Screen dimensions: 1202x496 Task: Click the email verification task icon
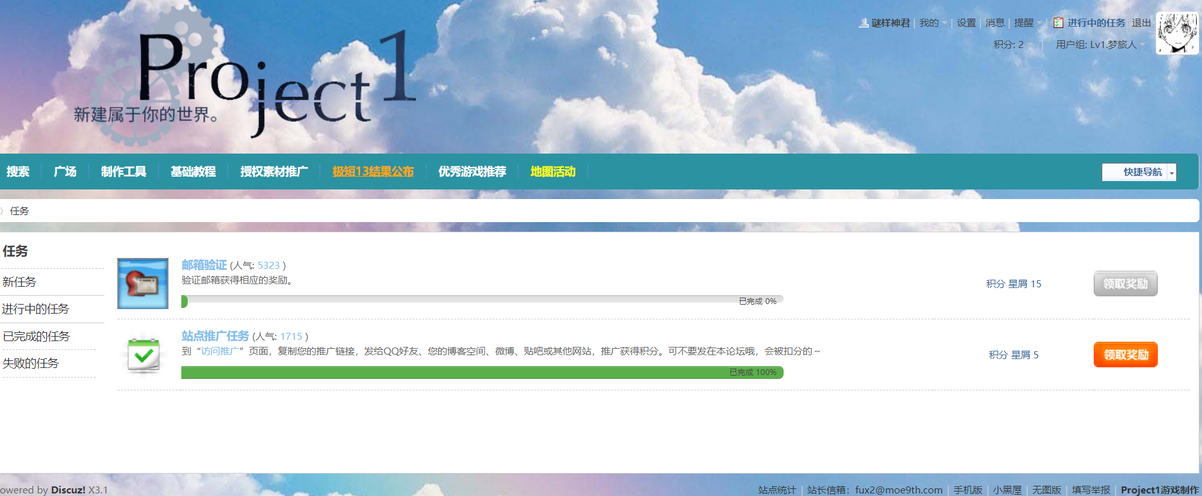143,284
